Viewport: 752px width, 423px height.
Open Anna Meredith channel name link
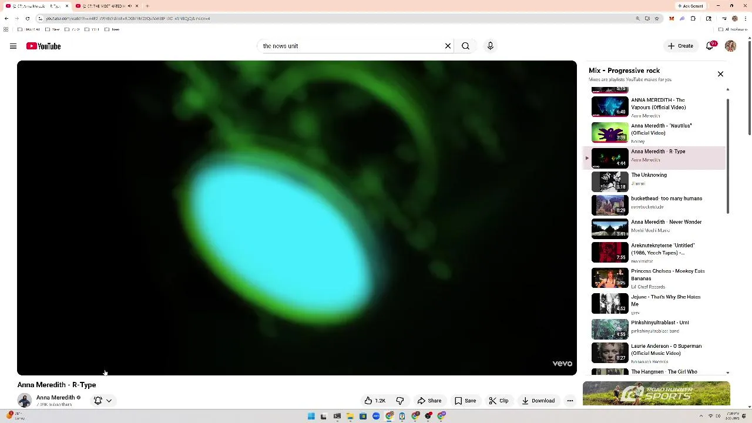[x=55, y=398]
